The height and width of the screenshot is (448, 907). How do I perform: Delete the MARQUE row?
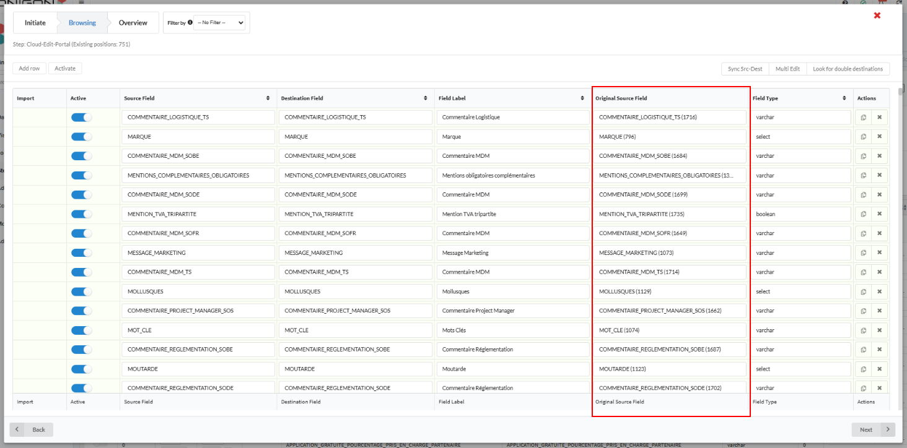coord(879,137)
